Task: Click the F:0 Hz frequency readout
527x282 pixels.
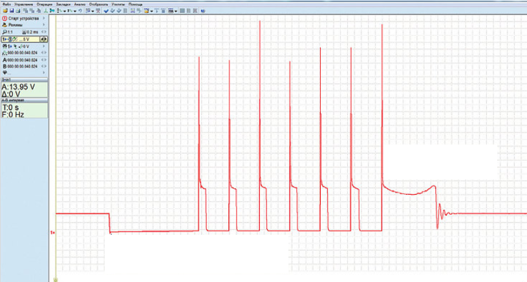Action: pyautogui.click(x=13, y=115)
